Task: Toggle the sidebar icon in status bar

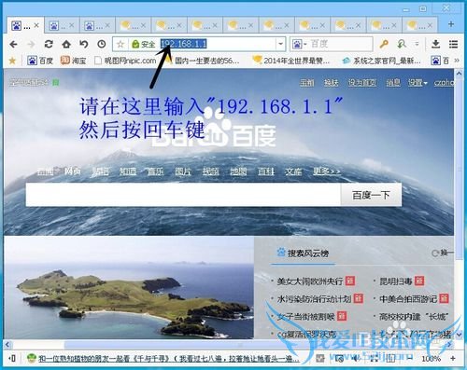Action: coord(12,359)
